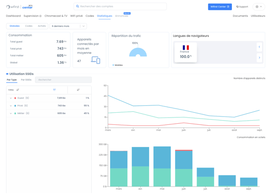Click the red segment on the juin bar
Screen dimensions: 272x196
click(183, 150)
